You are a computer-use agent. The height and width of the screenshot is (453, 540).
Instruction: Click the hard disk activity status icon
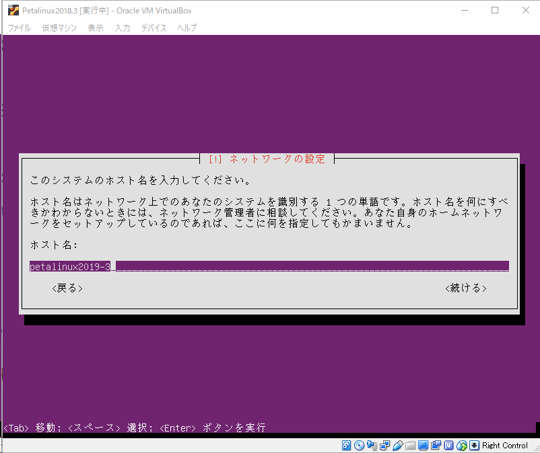pos(345,446)
